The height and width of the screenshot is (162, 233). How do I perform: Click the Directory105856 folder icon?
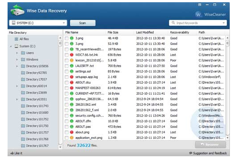pyautogui.click(x=23, y=66)
